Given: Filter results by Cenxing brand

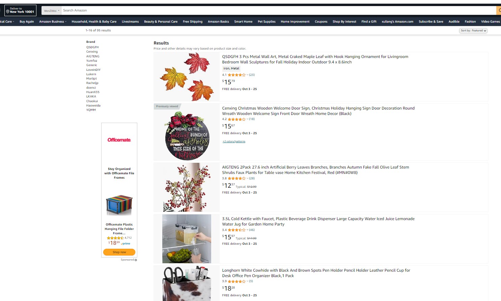Looking at the screenshot, I should tap(92, 52).
